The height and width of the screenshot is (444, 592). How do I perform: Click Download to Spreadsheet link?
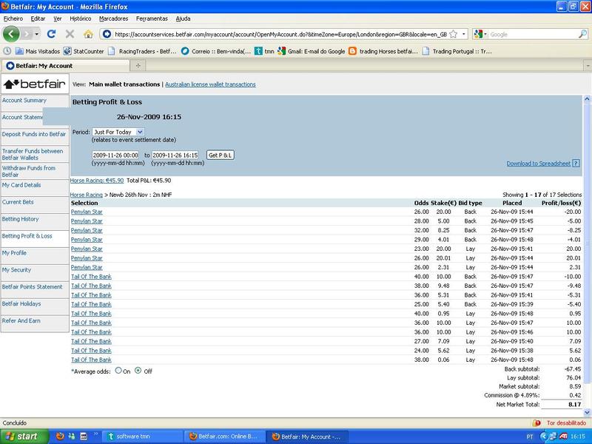pyautogui.click(x=539, y=164)
